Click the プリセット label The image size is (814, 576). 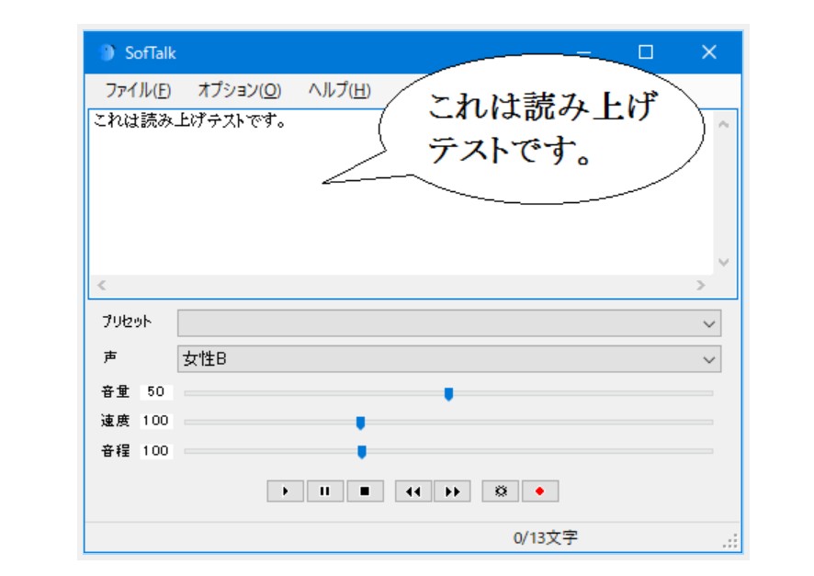click(126, 322)
